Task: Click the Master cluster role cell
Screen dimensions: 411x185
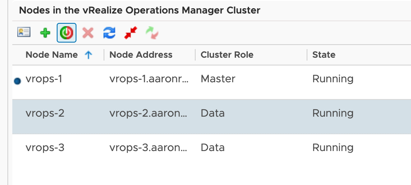Action: 218,79
